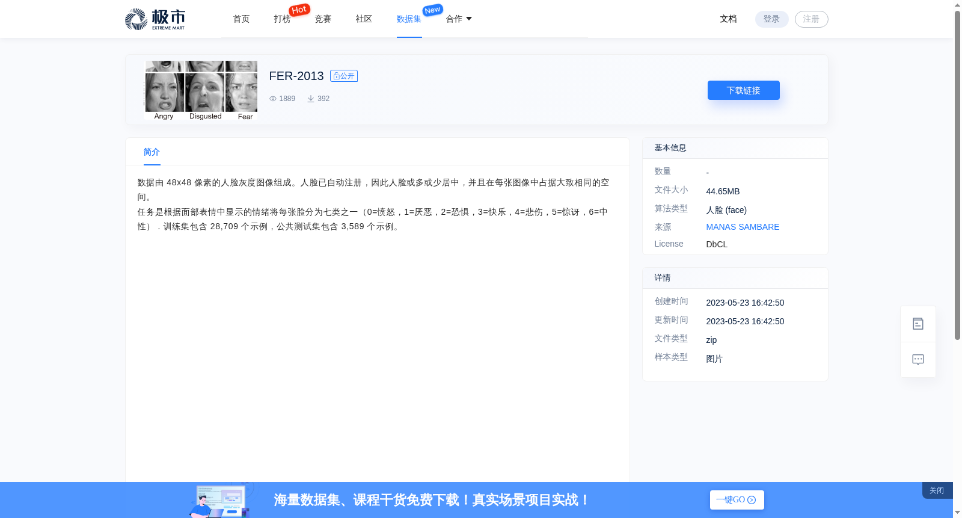Click the scrollbar up arrow
Viewport: 962px width, 518px height.
(x=957, y=5)
